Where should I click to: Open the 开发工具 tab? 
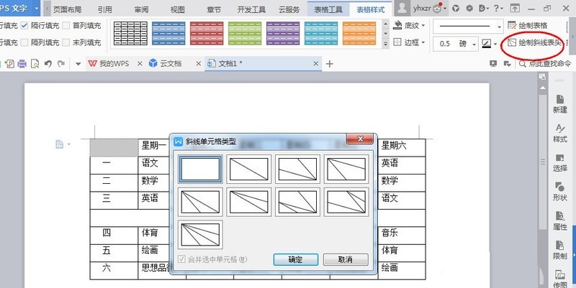click(x=251, y=9)
